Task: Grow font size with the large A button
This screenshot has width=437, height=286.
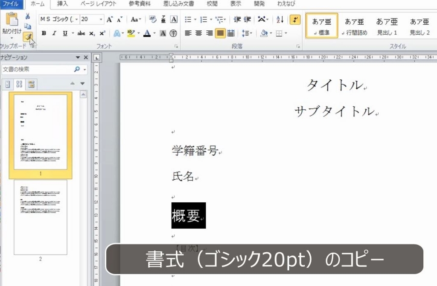Action: [110, 20]
